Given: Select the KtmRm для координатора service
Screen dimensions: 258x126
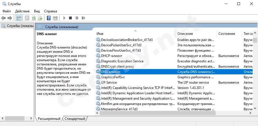Looking at the screenshot, I should [x=138, y=104].
